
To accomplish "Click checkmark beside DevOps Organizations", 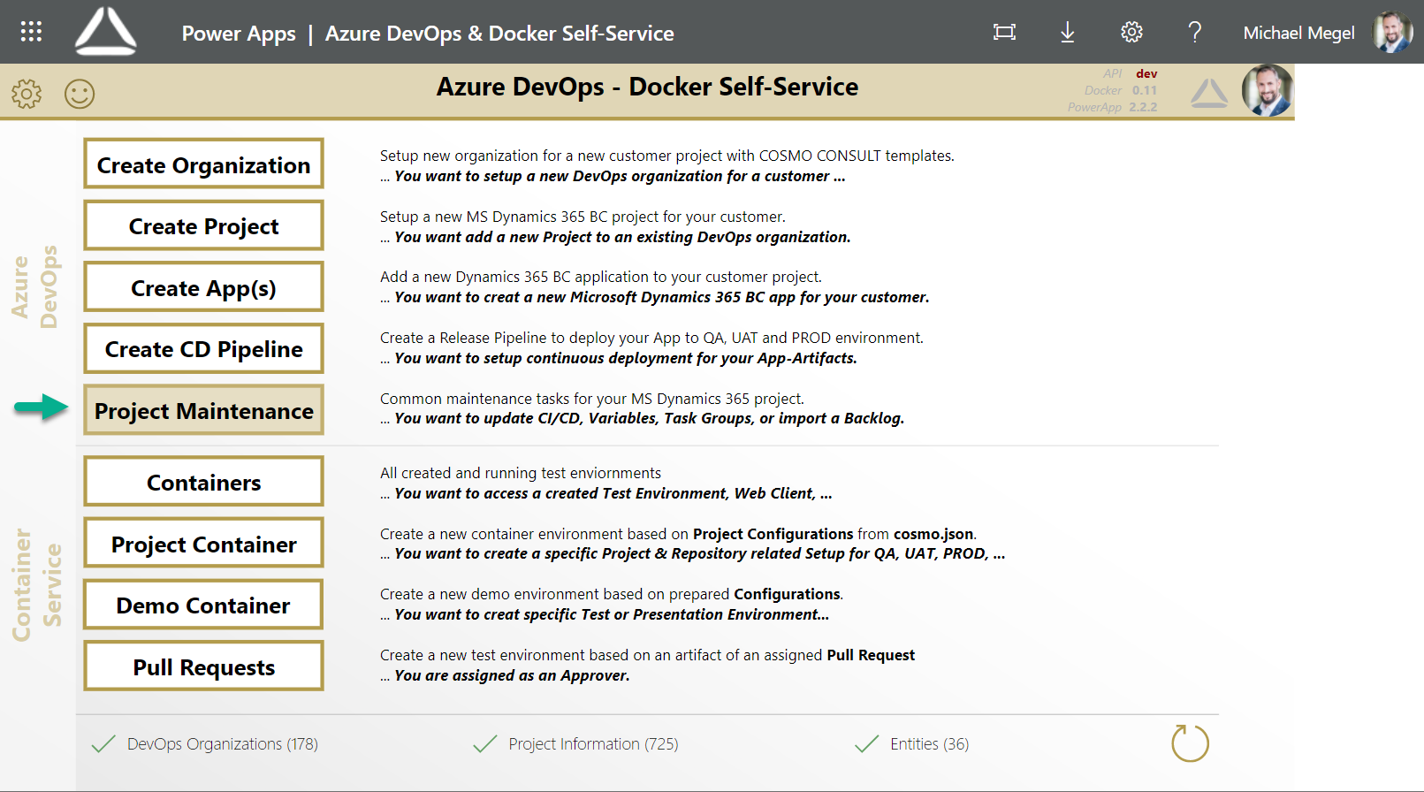I will [x=103, y=743].
